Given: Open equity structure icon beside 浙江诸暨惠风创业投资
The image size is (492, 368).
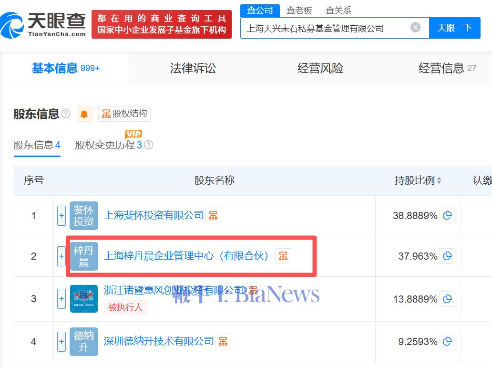Looking at the screenshot, I should click(253, 290).
